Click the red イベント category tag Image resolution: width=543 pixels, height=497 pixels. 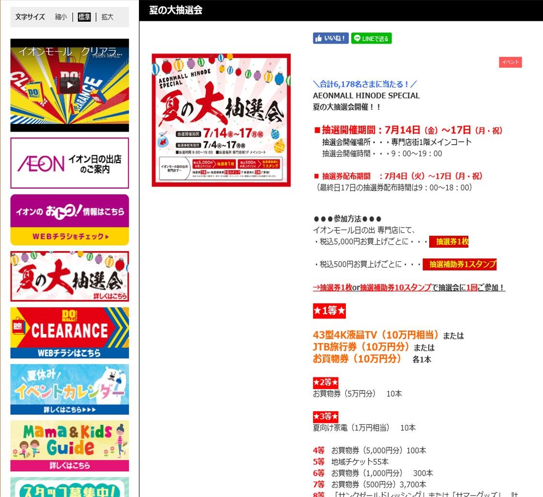[x=511, y=62]
